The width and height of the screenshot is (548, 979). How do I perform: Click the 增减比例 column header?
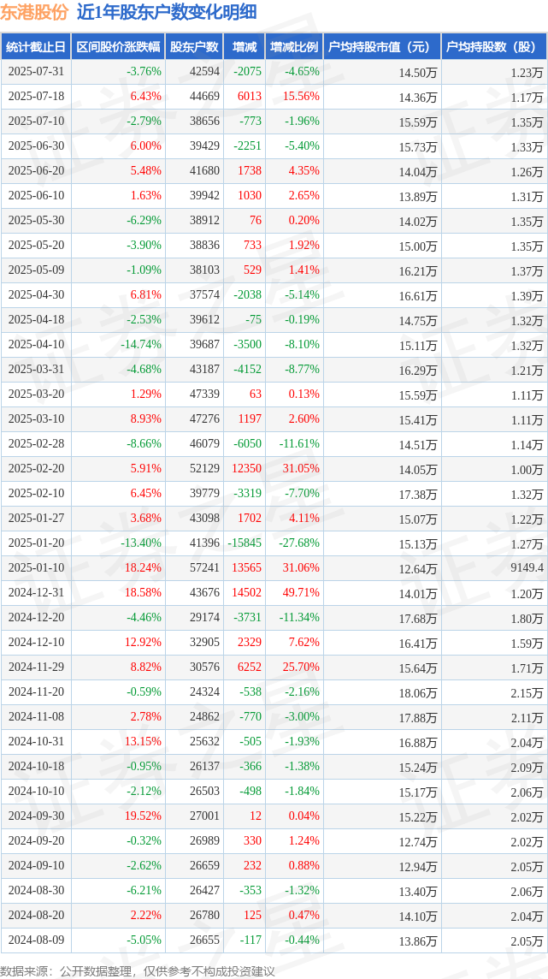[x=293, y=47]
